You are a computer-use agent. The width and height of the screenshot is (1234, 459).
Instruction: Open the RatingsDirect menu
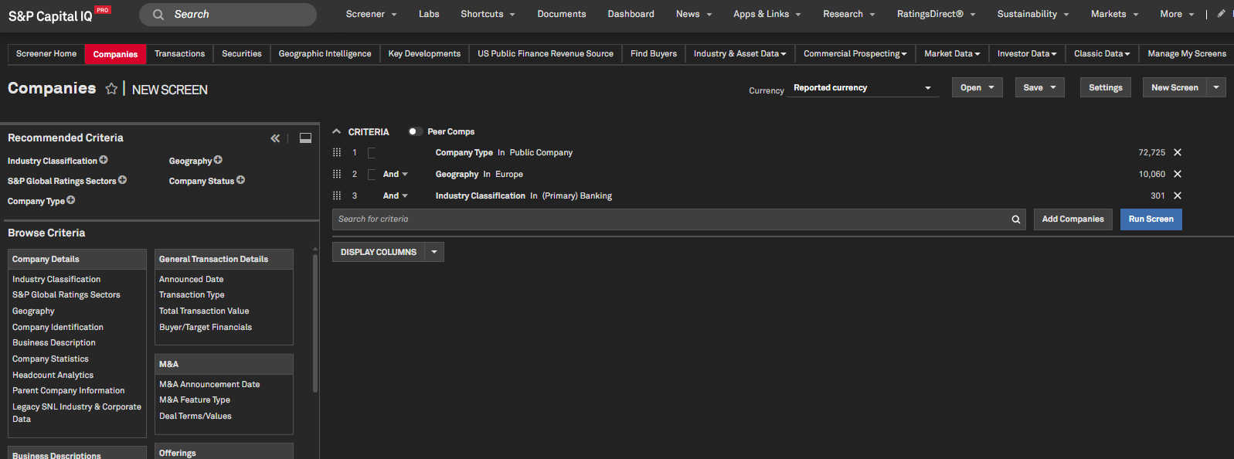point(936,14)
